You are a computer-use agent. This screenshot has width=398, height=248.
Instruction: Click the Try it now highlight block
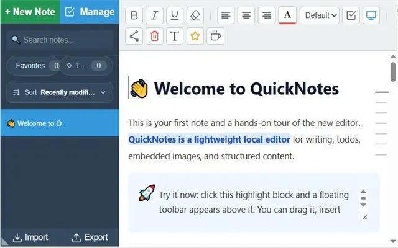coord(254,203)
